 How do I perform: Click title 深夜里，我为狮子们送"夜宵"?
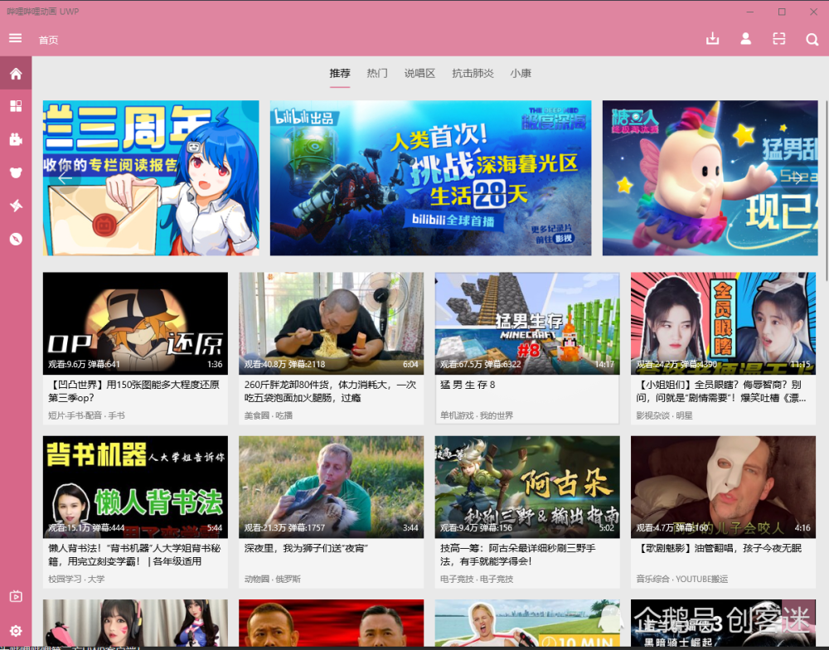(x=306, y=549)
